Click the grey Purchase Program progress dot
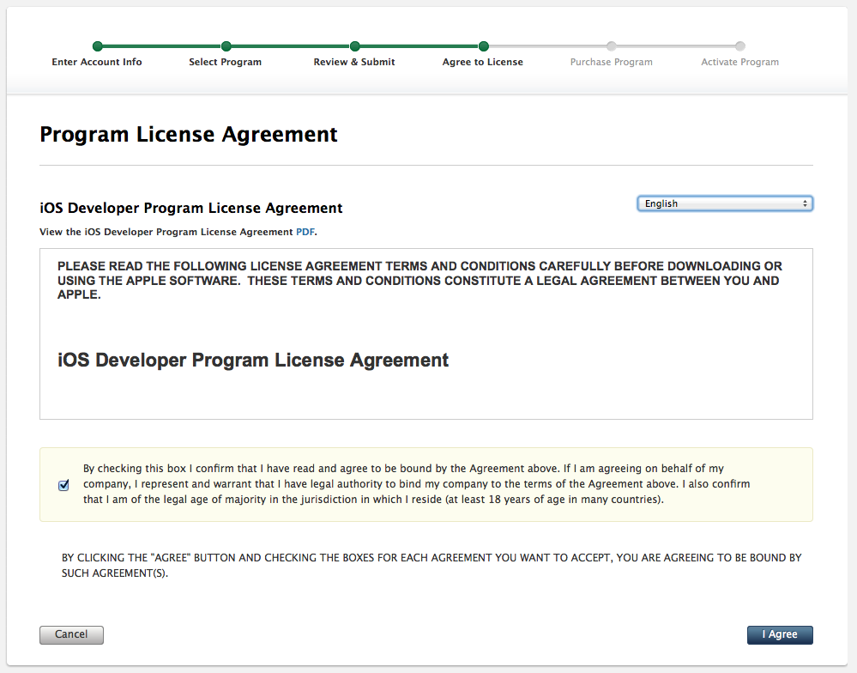857x673 pixels. tap(612, 45)
